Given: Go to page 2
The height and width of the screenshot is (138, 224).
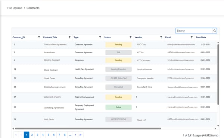Looking at the screenshot, I should pyautogui.click(x=32, y=135).
